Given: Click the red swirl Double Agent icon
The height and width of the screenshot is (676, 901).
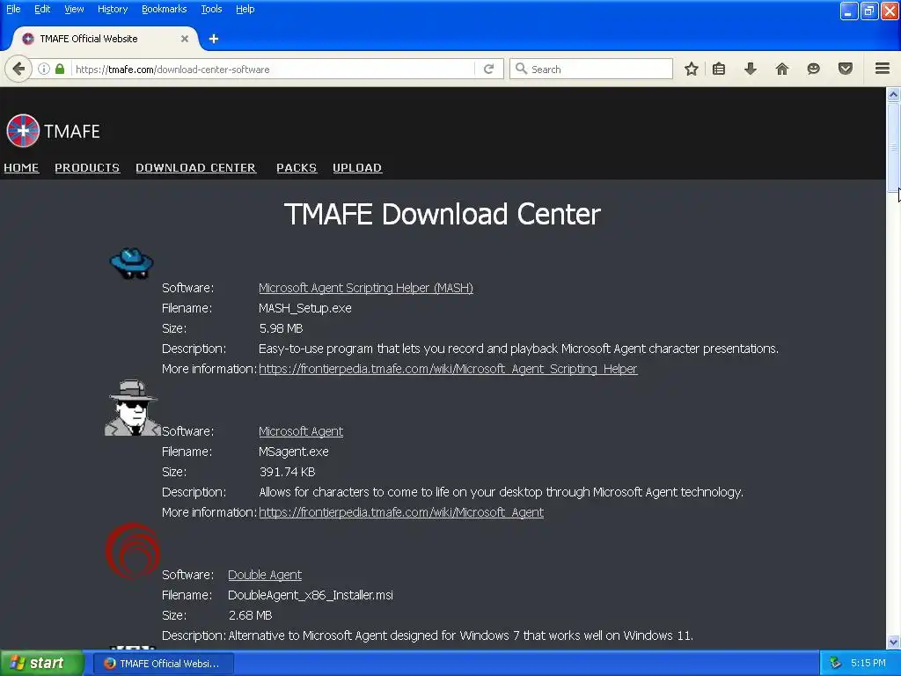Looking at the screenshot, I should point(133,551).
